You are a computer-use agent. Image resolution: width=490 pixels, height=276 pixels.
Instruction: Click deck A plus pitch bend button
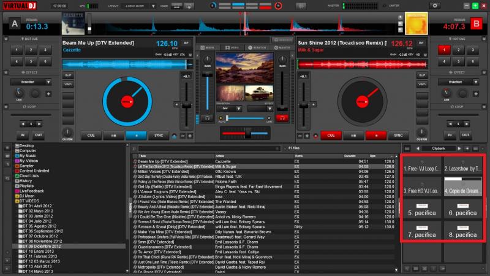tap(190, 136)
